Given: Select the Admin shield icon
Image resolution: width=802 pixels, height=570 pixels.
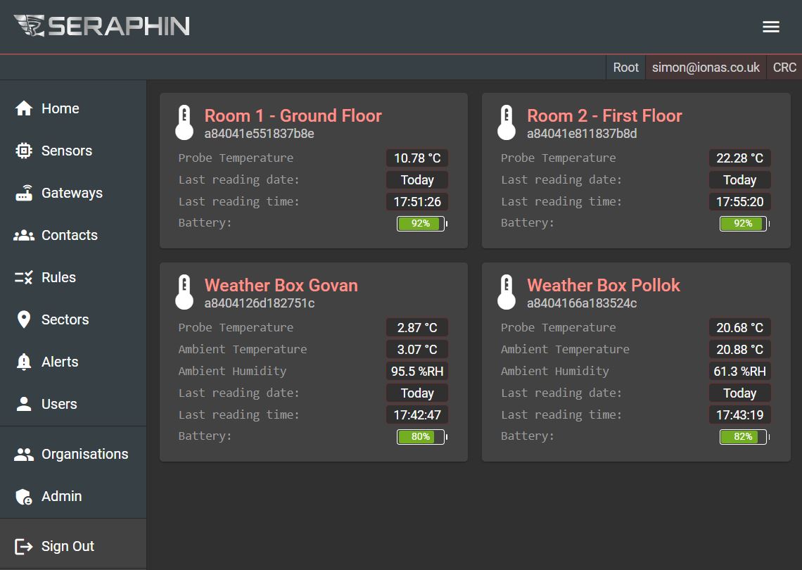Looking at the screenshot, I should click(23, 496).
